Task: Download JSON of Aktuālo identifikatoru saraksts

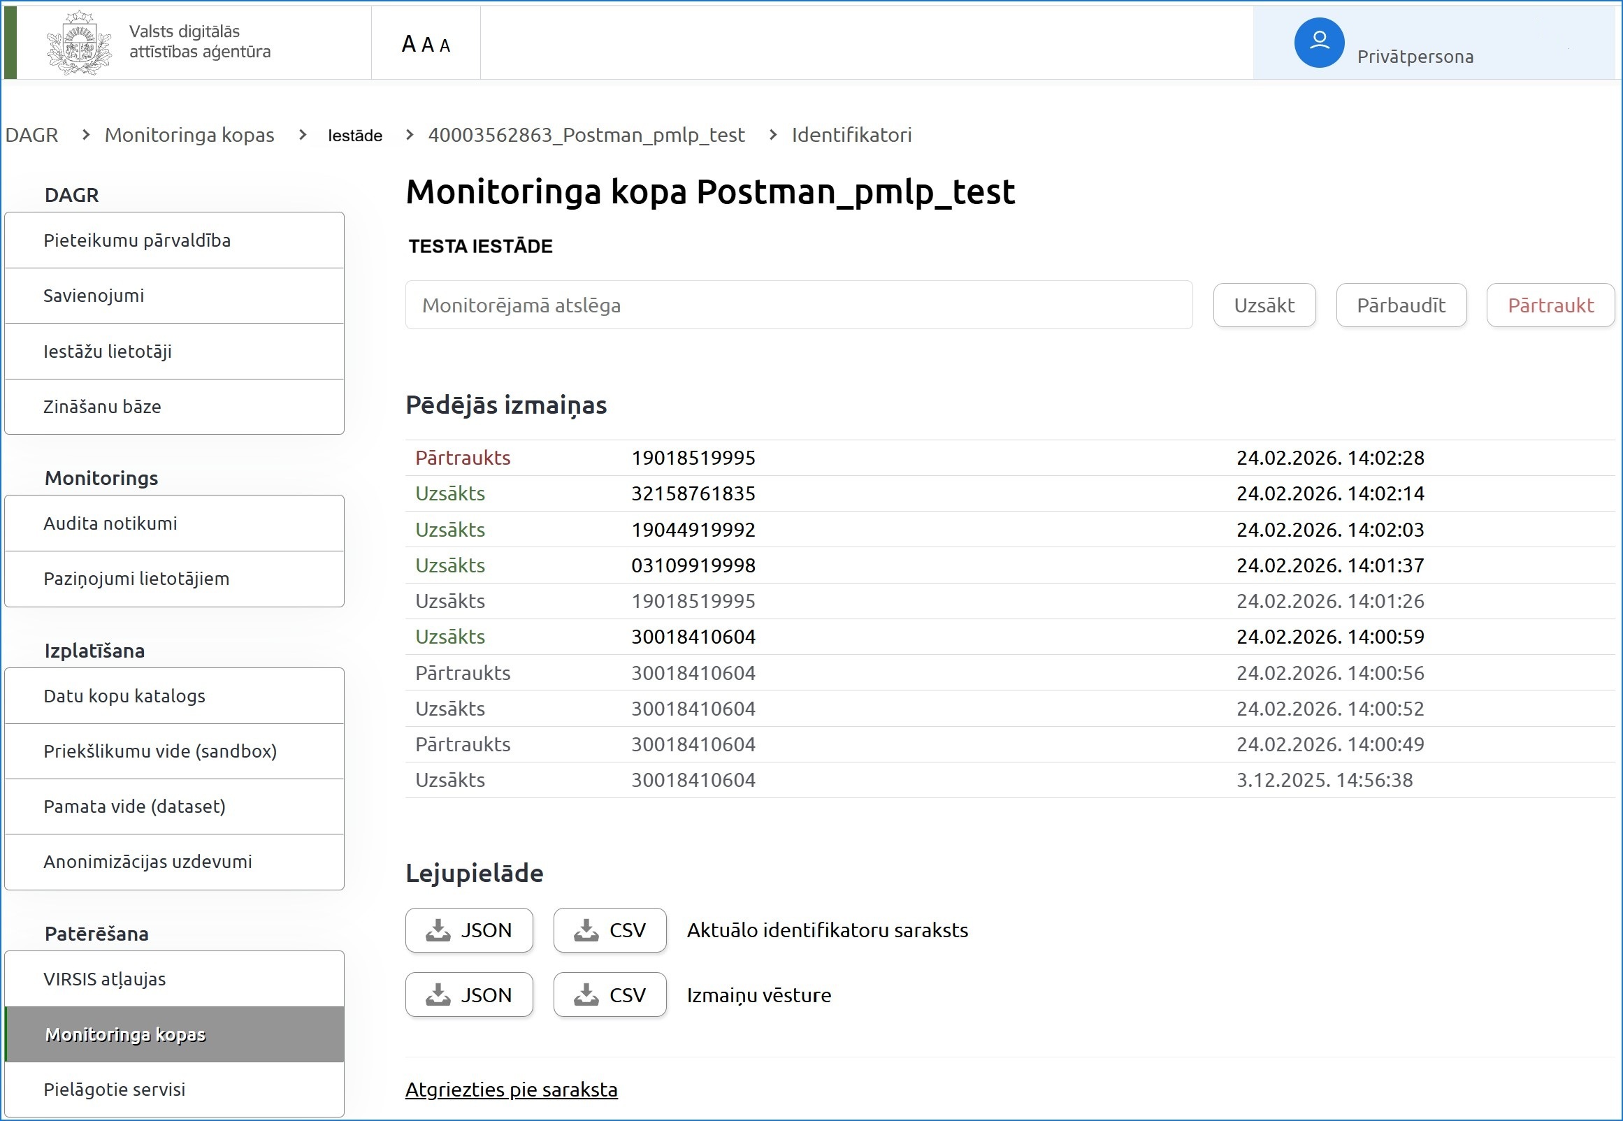Action: coord(469,931)
